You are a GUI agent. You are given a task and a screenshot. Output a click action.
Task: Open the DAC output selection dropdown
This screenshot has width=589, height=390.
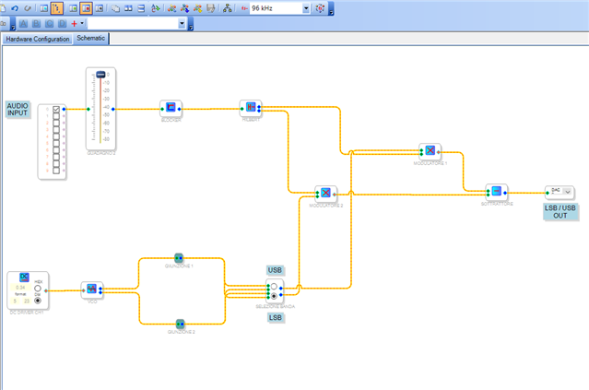(568, 192)
